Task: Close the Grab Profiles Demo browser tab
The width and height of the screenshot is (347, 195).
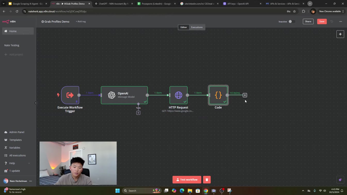Action: click(89, 4)
